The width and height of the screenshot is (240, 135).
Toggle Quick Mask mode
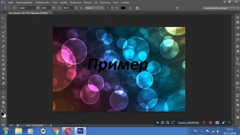(3, 120)
